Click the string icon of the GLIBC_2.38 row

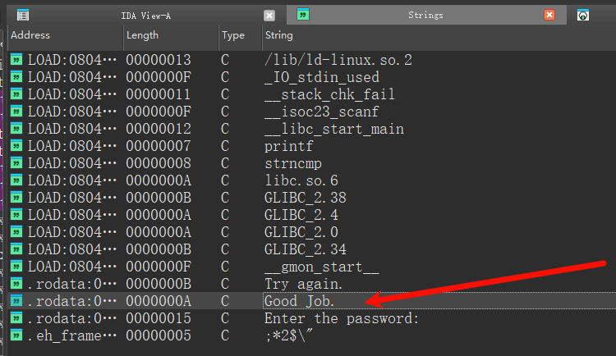pyautogui.click(x=16, y=198)
